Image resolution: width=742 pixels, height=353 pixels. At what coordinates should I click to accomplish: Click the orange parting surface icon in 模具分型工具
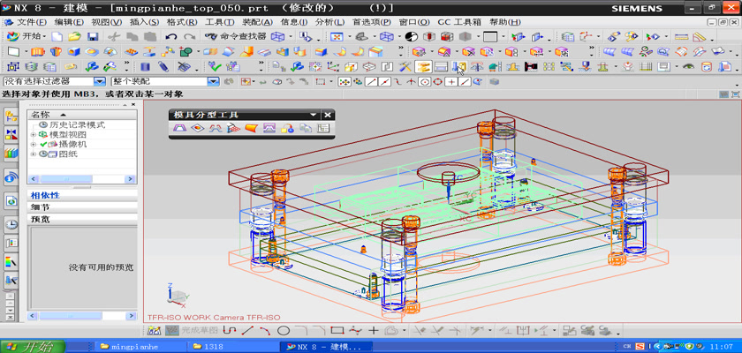click(251, 128)
